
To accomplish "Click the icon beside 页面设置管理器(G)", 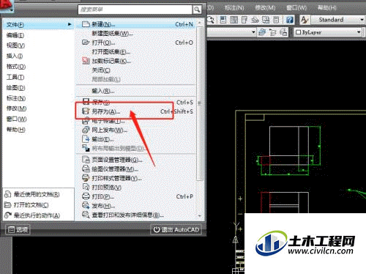I will pos(86,160).
